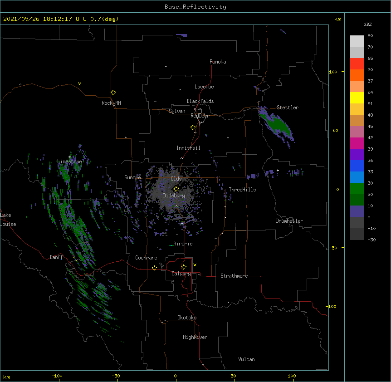Select the blue 36-33 dBZ legend swatch

pos(357,166)
